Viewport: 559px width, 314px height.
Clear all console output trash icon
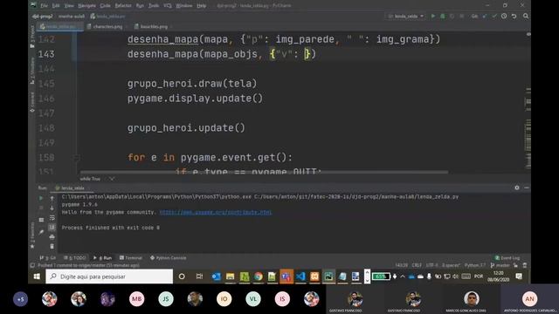click(x=52, y=246)
